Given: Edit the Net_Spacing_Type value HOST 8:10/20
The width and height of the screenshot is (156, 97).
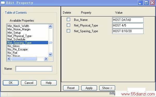Looking at the screenshot, I should click(128, 31).
